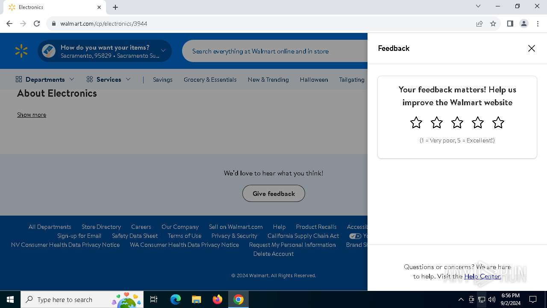The width and height of the screenshot is (547, 308).
Task: Bookmark this page with the star
Action: (493, 24)
